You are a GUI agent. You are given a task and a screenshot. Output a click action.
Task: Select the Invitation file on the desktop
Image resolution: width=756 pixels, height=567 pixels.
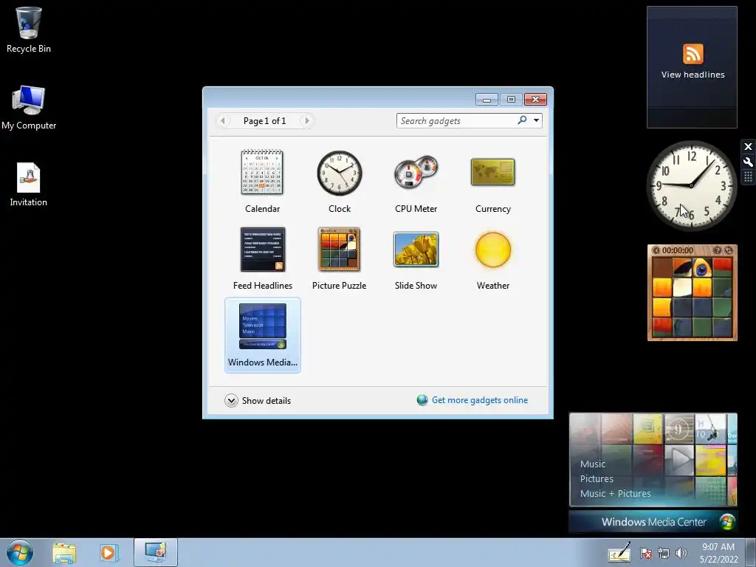[29, 185]
